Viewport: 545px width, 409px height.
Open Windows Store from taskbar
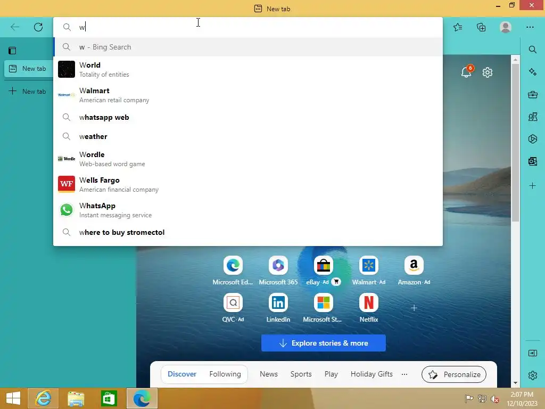click(x=109, y=398)
